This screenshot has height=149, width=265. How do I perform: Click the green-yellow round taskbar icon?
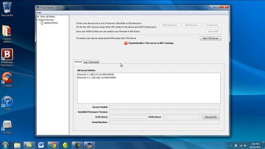click(x=65, y=145)
